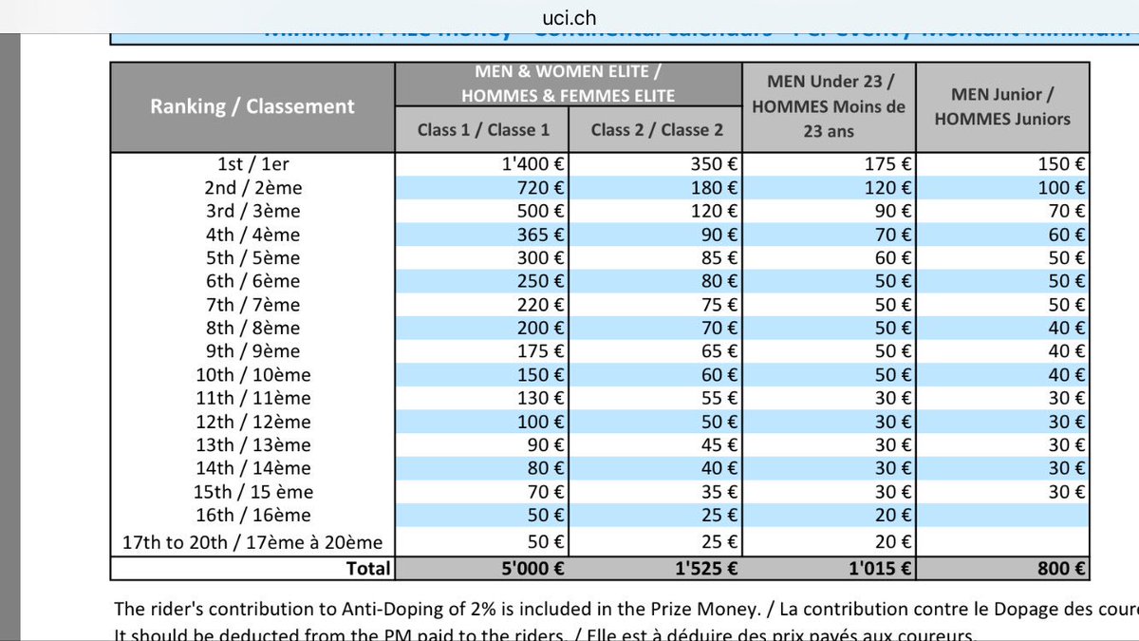Click the "MEN Junior / HOMMES Juniors" header
The width and height of the screenshot is (1139, 641).
point(1002,106)
